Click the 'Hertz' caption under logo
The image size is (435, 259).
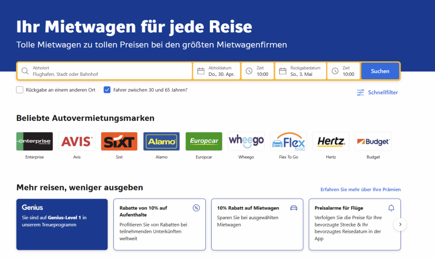click(x=331, y=157)
